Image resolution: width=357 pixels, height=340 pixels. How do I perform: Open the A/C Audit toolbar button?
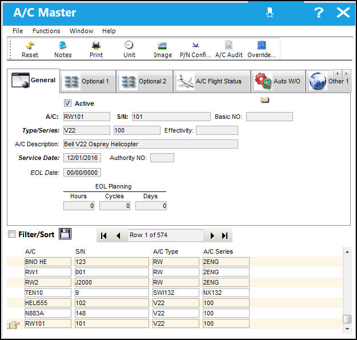(x=229, y=49)
